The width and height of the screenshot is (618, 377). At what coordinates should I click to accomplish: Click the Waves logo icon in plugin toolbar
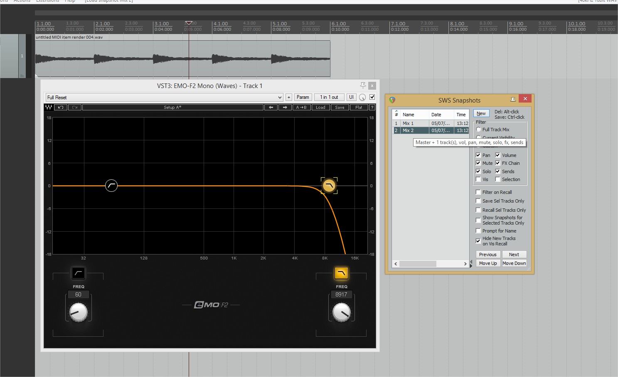point(49,107)
